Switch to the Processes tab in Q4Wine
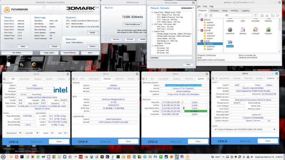The image size is (285, 160). point(214,11)
